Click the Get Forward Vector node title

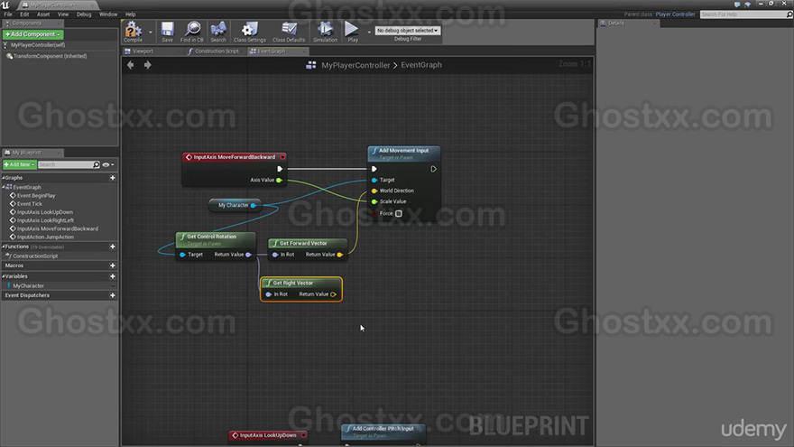(x=303, y=243)
